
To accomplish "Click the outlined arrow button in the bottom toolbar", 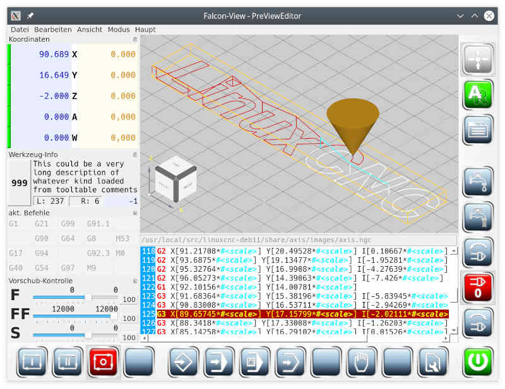I will pyautogui.click(x=290, y=362).
